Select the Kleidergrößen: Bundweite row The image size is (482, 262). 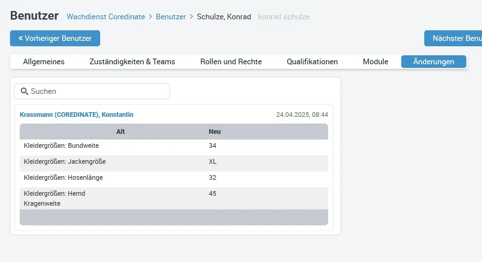61,145
